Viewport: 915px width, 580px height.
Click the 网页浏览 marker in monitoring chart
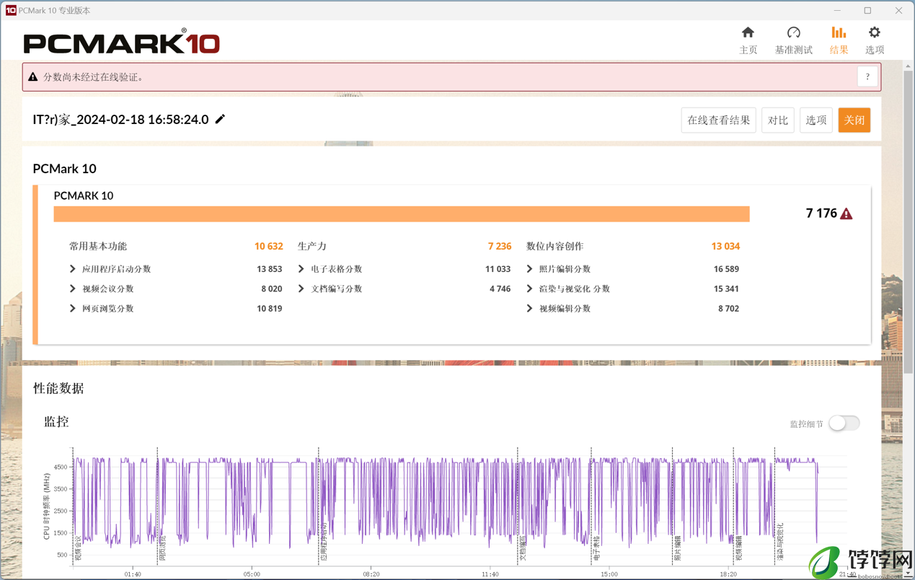click(x=162, y=548)
